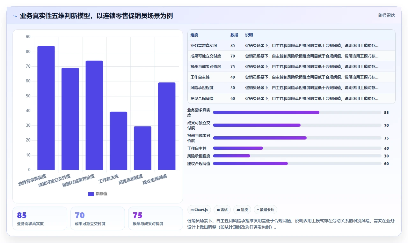
Task: Click the 数据卡片 tag chip
Action: (x=266, y=210)
